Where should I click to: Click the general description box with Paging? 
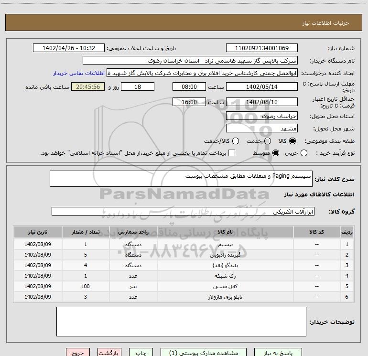click(181, 179)
